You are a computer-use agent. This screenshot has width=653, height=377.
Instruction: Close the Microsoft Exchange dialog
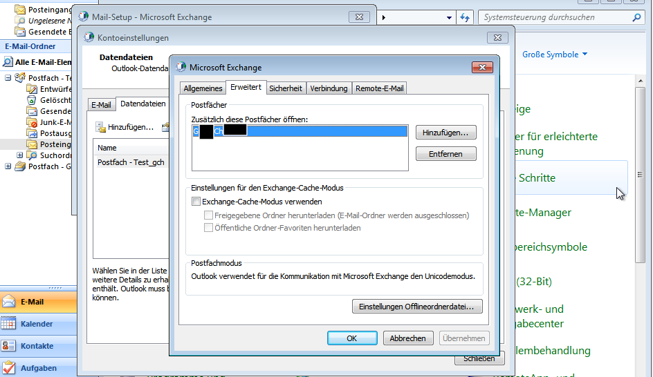pos(482,68)
